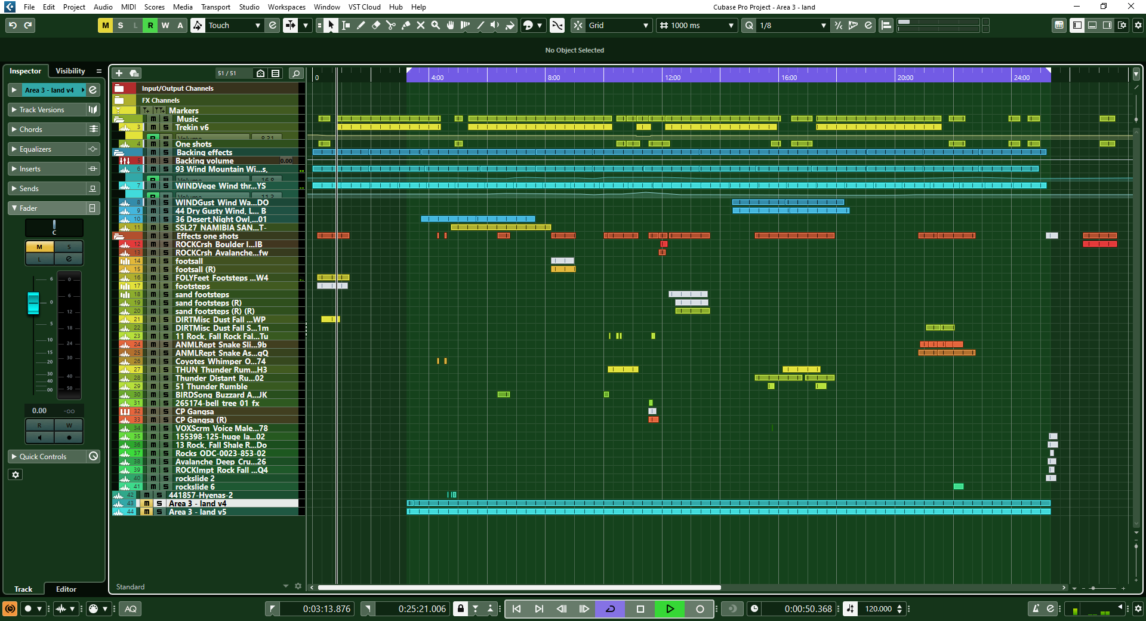Switch to the Editor tab
The width and height of the screenshot is (1146, 621).
pyautogui.click(x=66, y=589)
